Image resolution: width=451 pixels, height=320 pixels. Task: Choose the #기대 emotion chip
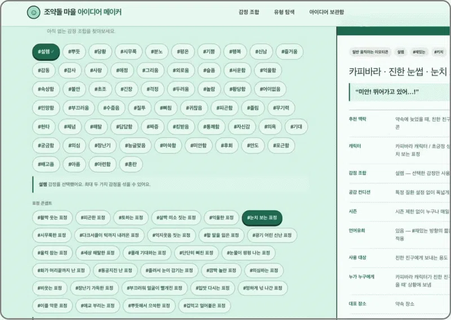pyautogui.click(x=297, y=127)
